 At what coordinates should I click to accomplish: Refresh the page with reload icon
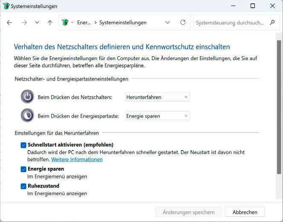click(x=183, y=22)
